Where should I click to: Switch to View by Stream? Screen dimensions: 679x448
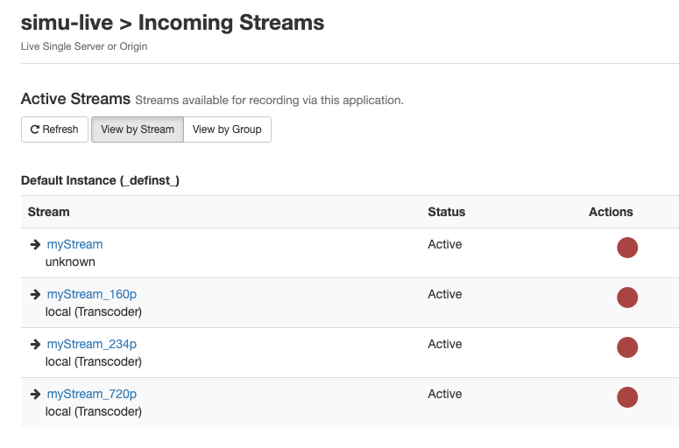pyautogui.click(x=138, y=129)
